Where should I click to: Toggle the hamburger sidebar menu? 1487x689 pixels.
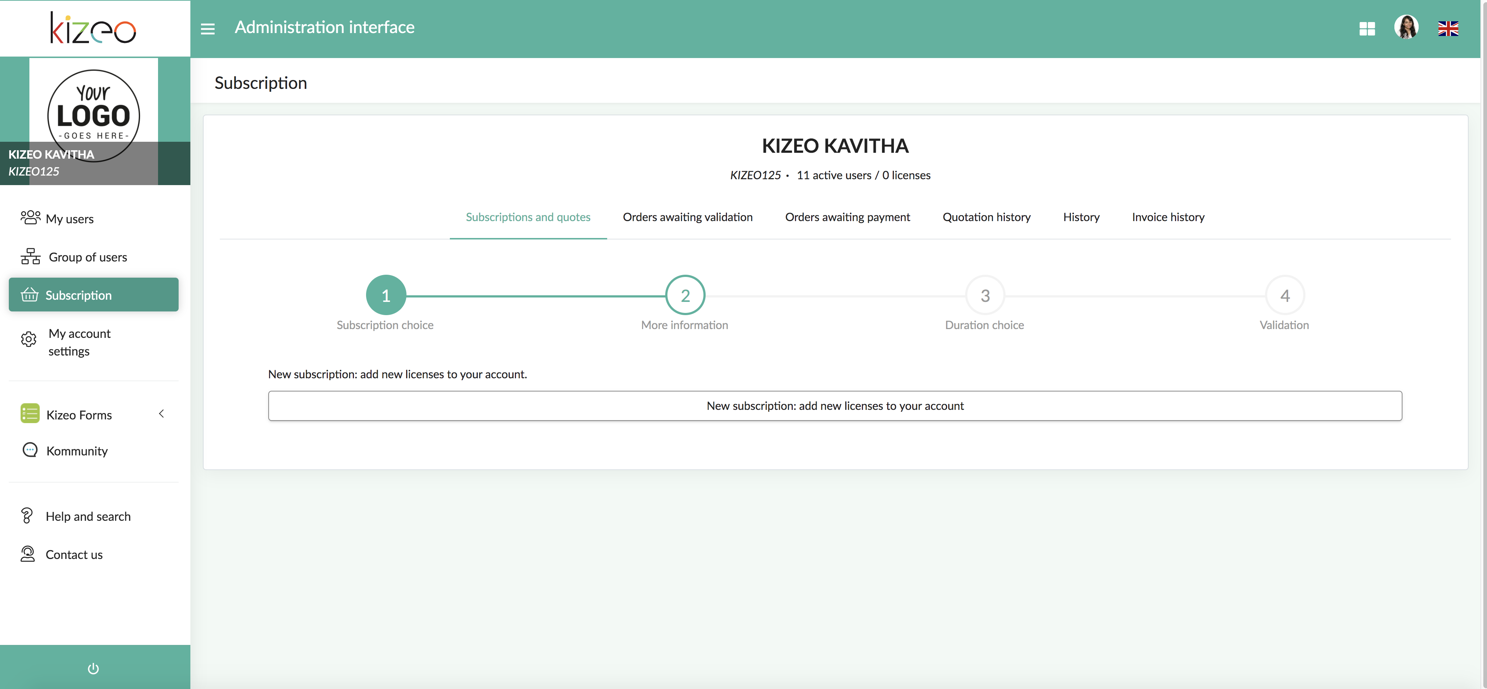(208, 28)
